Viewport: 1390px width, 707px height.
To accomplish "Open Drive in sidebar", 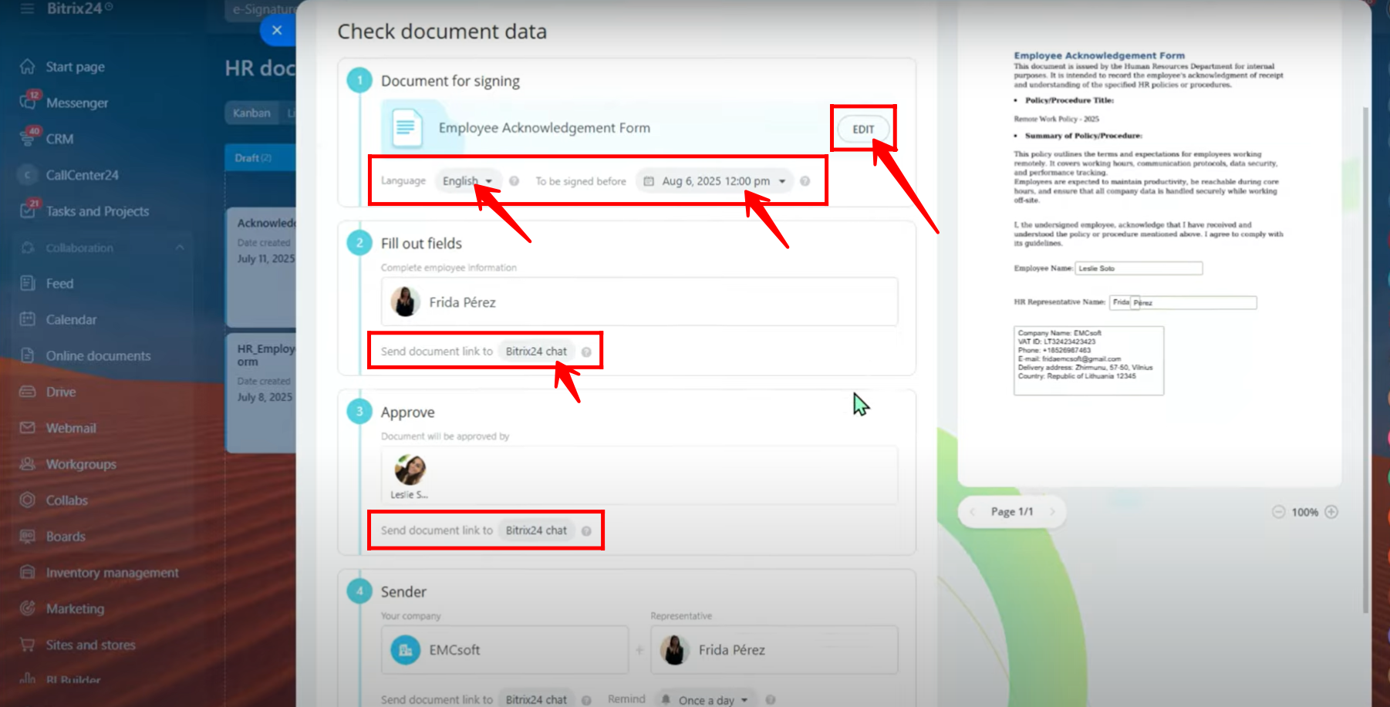I will tap(60, 392).
